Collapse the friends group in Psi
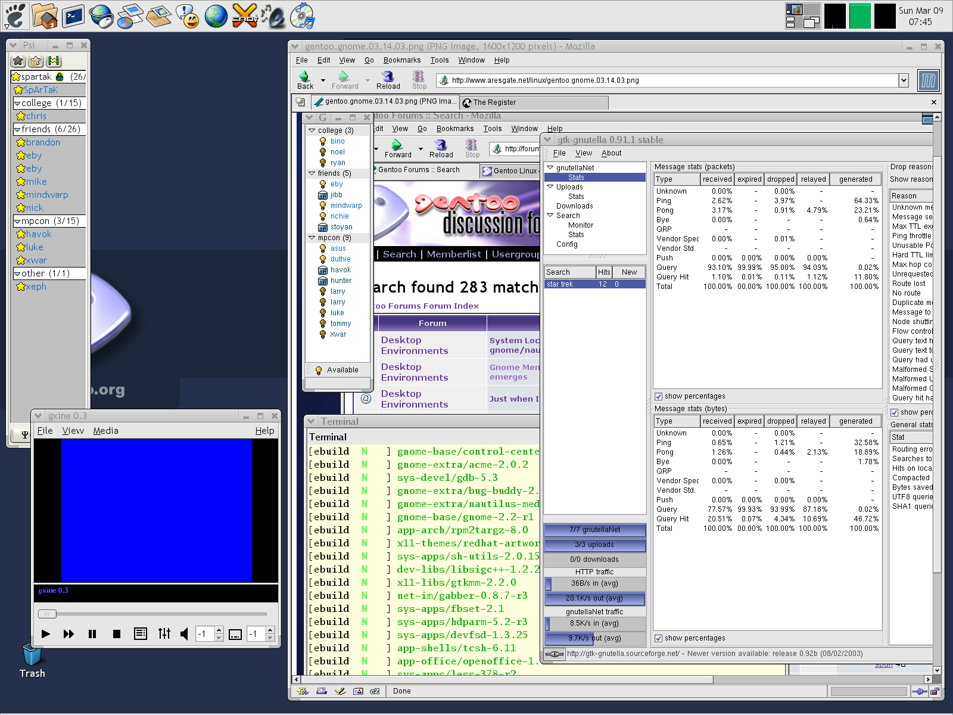Viewport: 953px width, 715px height. click(x=17, y=129)
